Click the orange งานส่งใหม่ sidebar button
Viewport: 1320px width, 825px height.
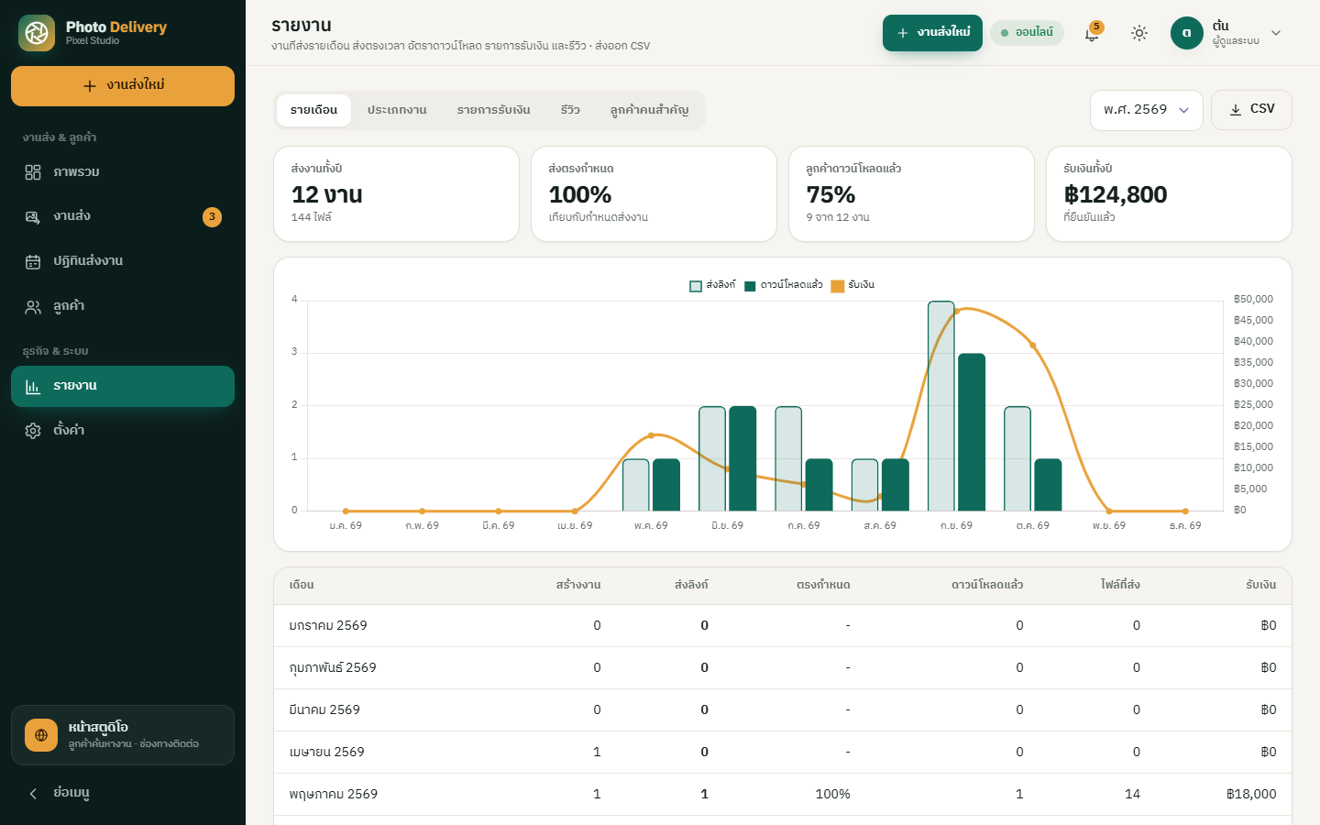[123, 86]
